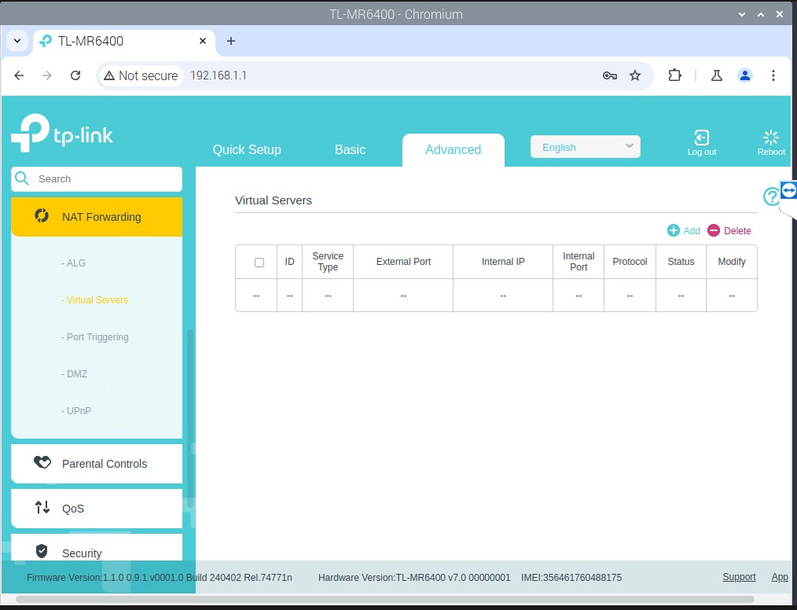This screenshot has height=610, width=797.
Task: Click the Support link in footer
Action: [x=739, y=577]
